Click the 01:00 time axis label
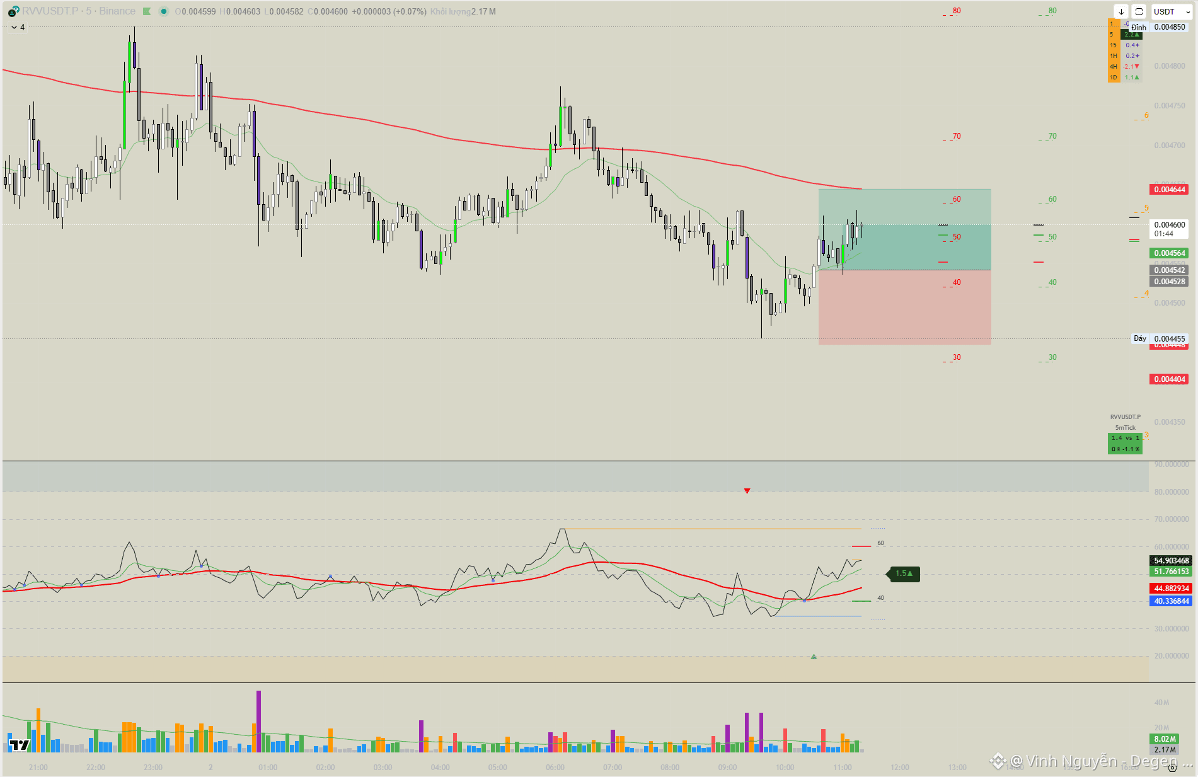The image size is (1198, 777). point(268,768)
